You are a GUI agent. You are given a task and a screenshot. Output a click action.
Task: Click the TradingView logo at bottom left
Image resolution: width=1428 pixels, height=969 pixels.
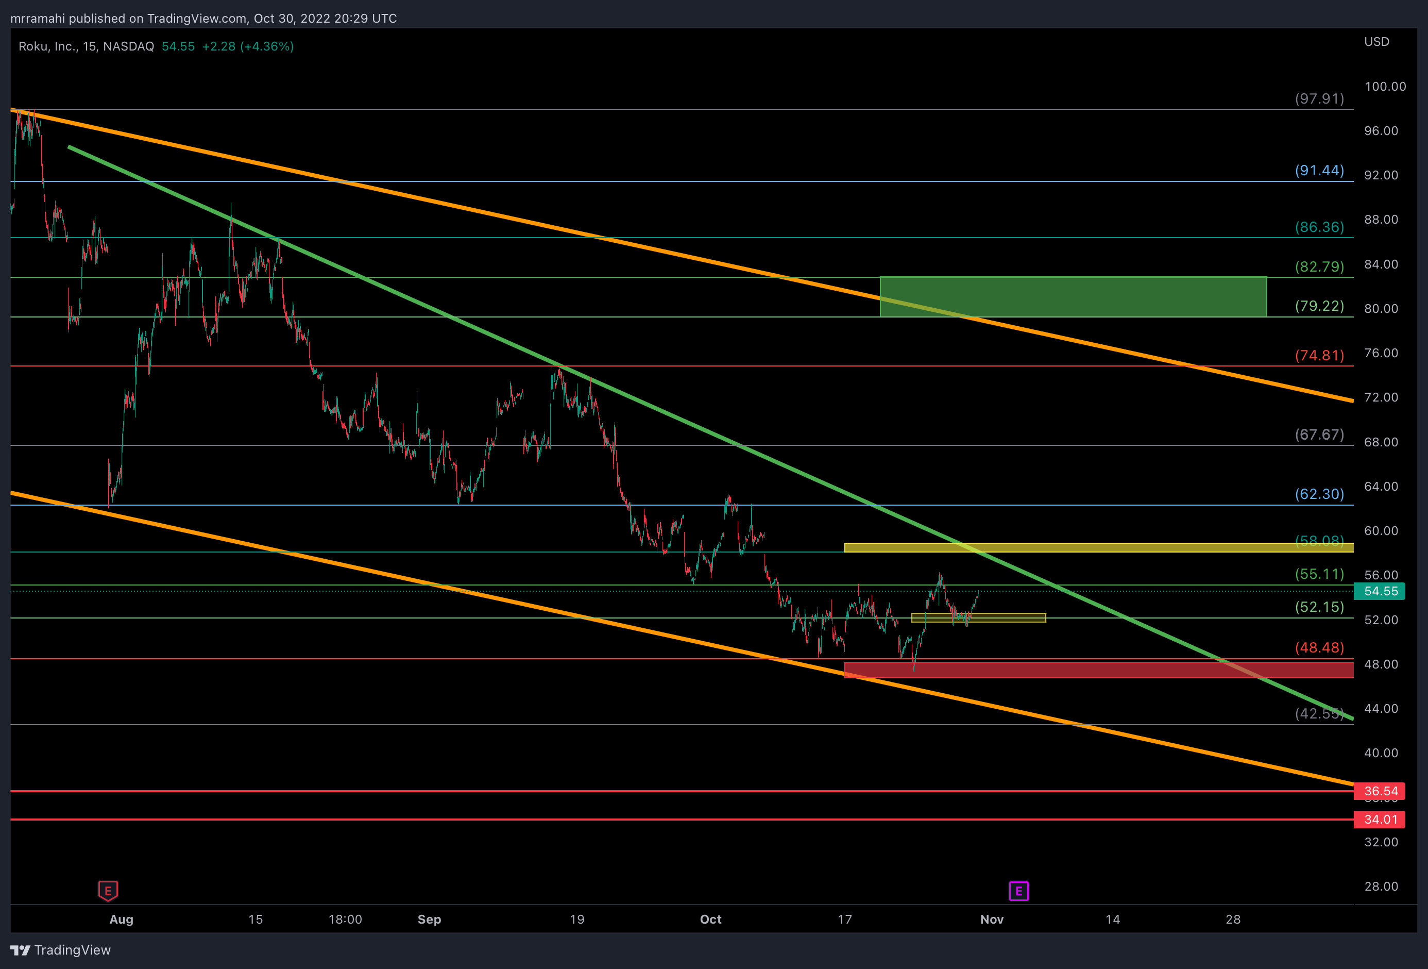point(60,950)
